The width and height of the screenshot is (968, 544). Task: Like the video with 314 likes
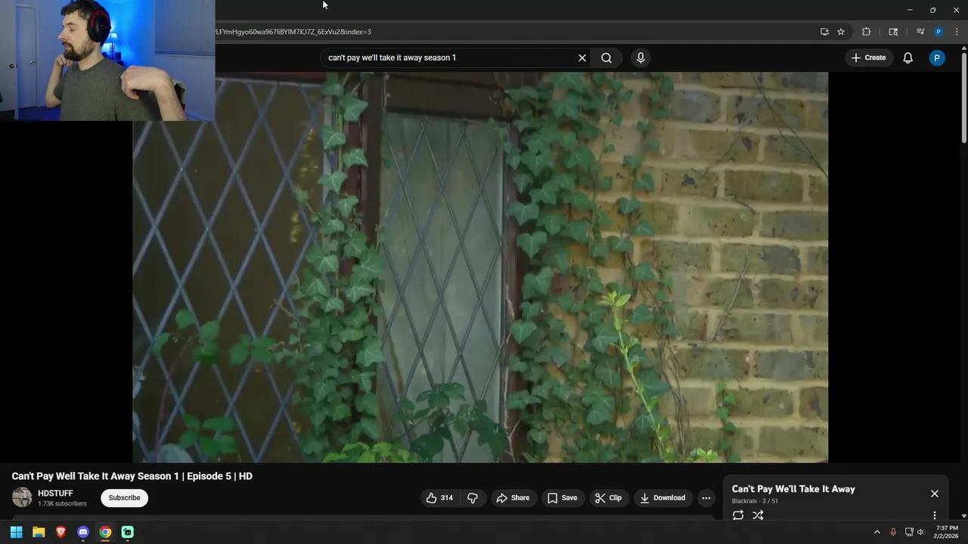pos(439,498)
